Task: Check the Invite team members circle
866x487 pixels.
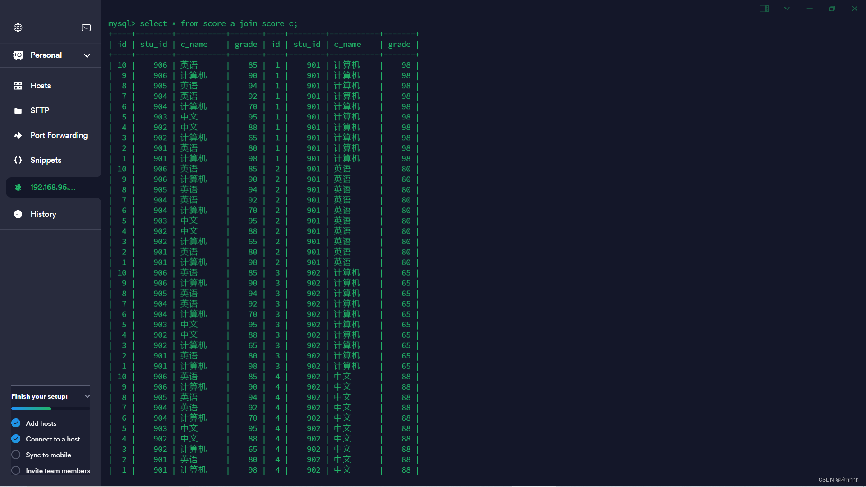Action: 16,470
